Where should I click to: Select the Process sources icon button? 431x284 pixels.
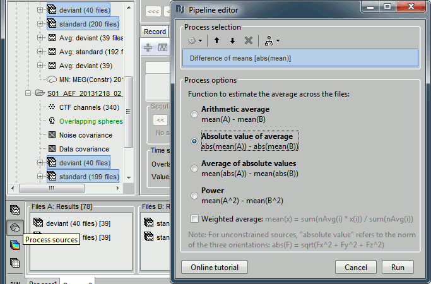click(x=15, y=227)
